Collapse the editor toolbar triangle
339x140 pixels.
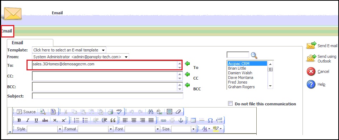pyautogui.click(x=10, y=131)
